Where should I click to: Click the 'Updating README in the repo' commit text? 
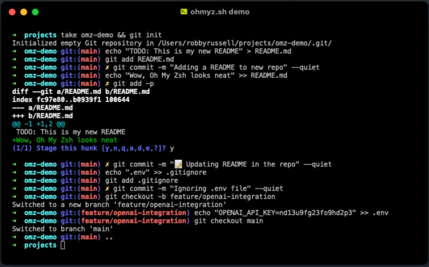tap(243, 164)
